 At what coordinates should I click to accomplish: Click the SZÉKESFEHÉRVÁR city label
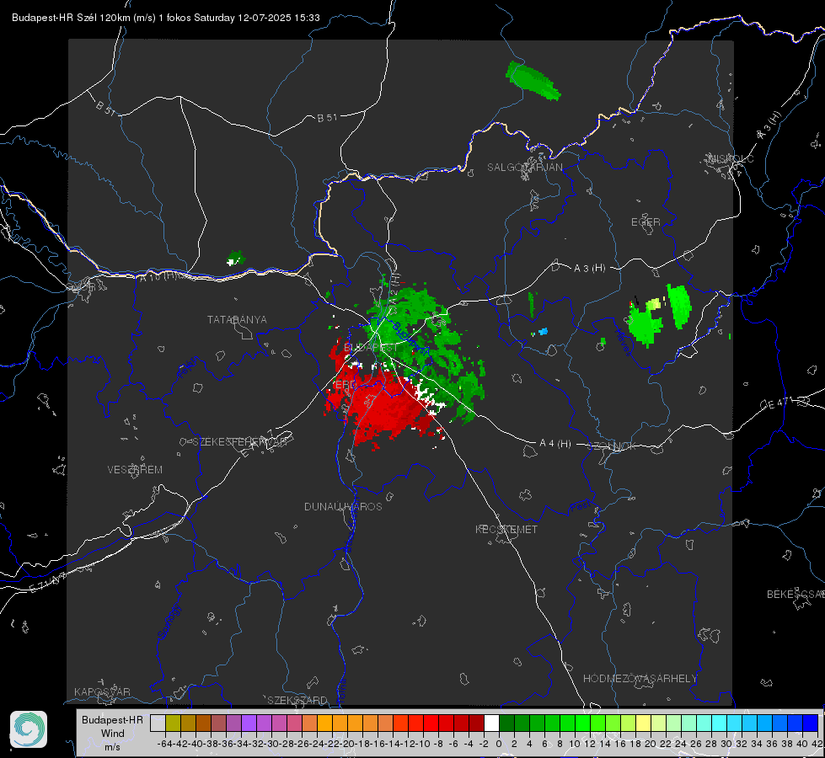click(240, 442)
